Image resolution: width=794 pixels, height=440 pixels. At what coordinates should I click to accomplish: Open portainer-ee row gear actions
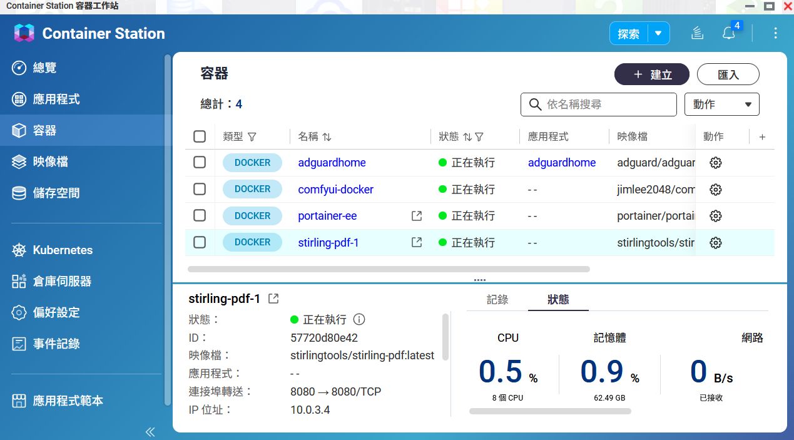716,216
